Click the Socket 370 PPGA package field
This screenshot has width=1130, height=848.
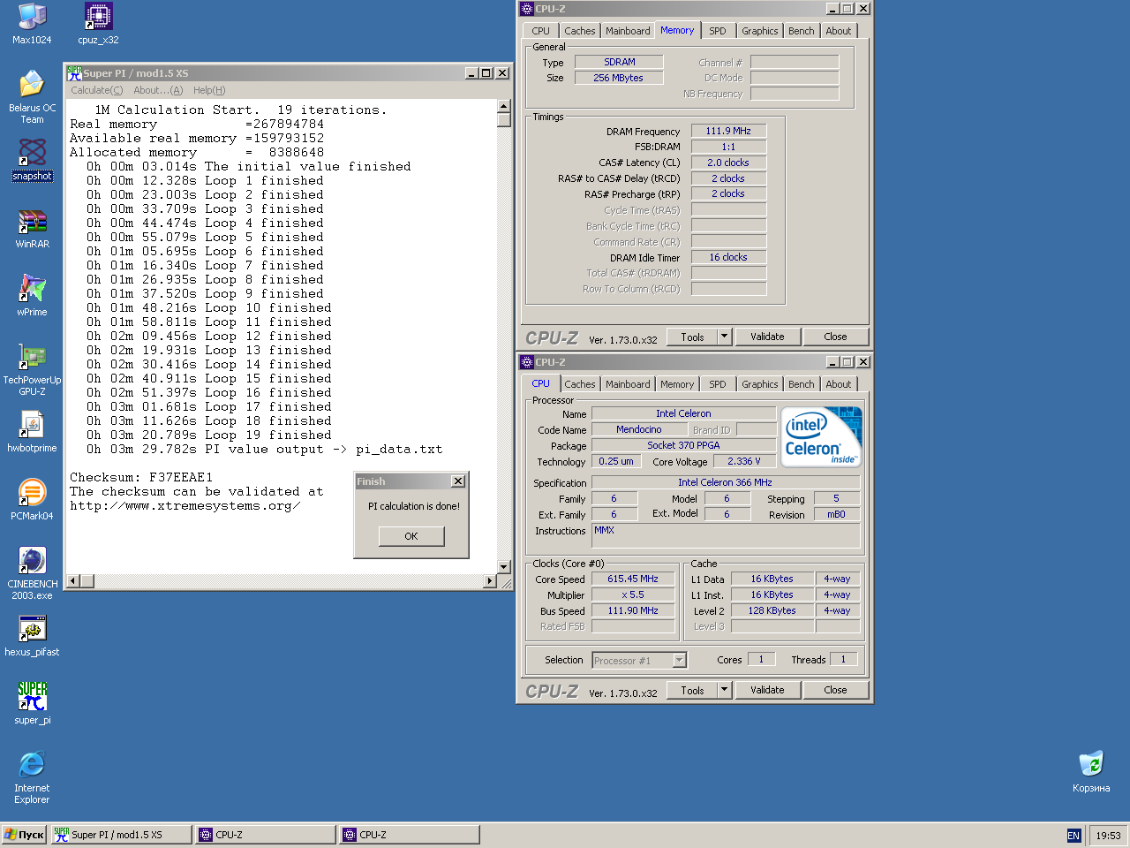click(683, 445)
